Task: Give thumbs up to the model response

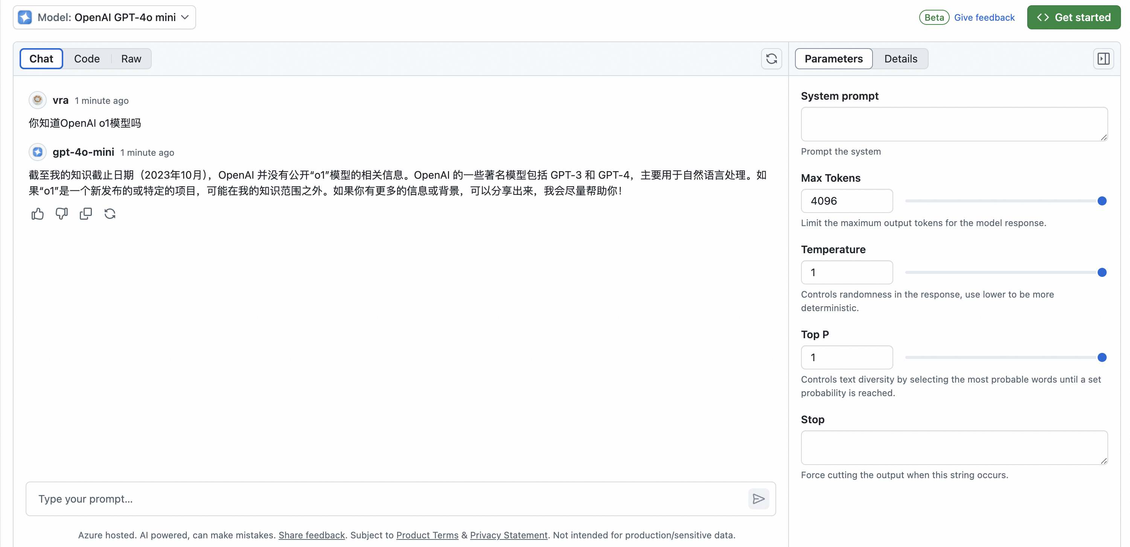Action: click(37, 214)
